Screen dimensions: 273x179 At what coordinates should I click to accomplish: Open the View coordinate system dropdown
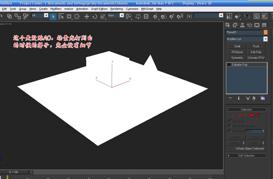click(x=116, y=15)
